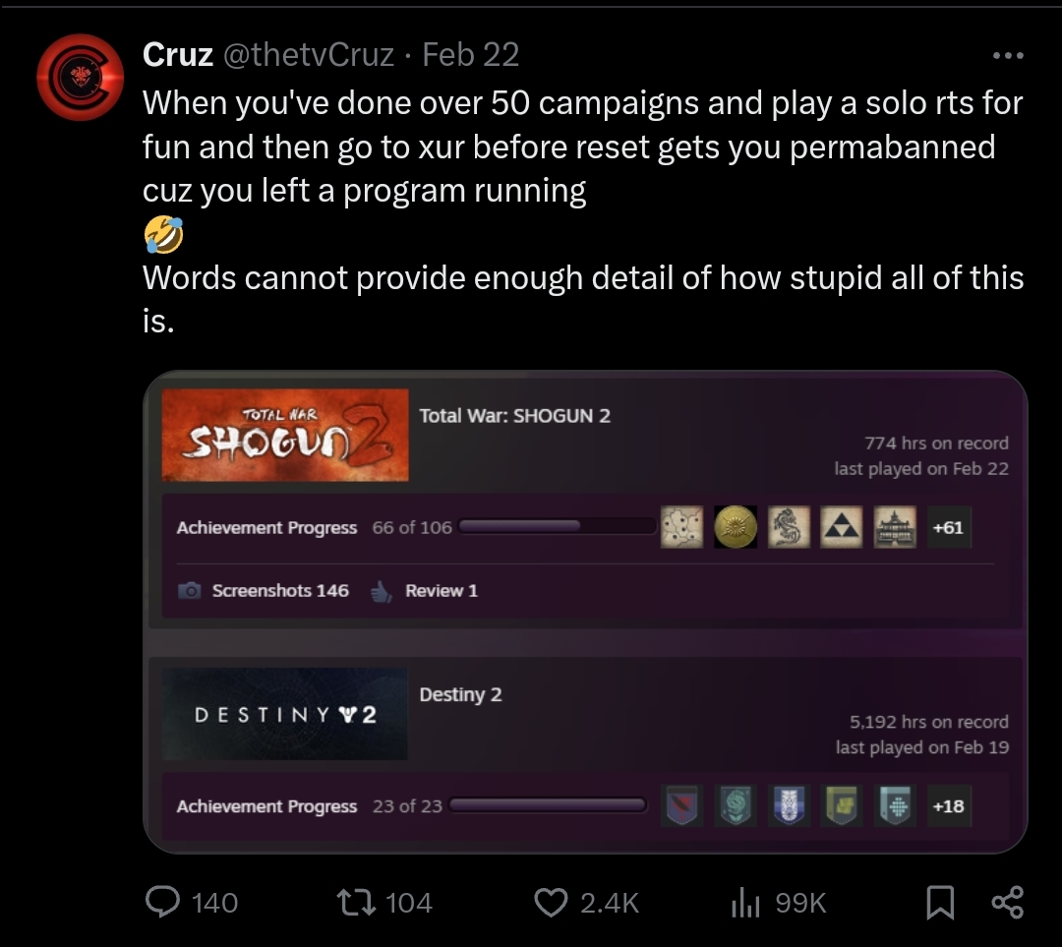Expand the +61 more Shogun achievements

948,527
